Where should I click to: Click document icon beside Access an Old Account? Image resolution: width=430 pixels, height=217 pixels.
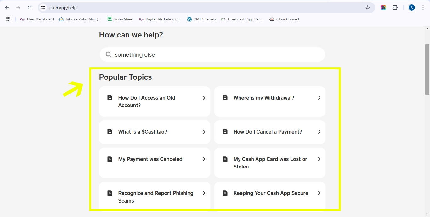[x=110, y=98]
